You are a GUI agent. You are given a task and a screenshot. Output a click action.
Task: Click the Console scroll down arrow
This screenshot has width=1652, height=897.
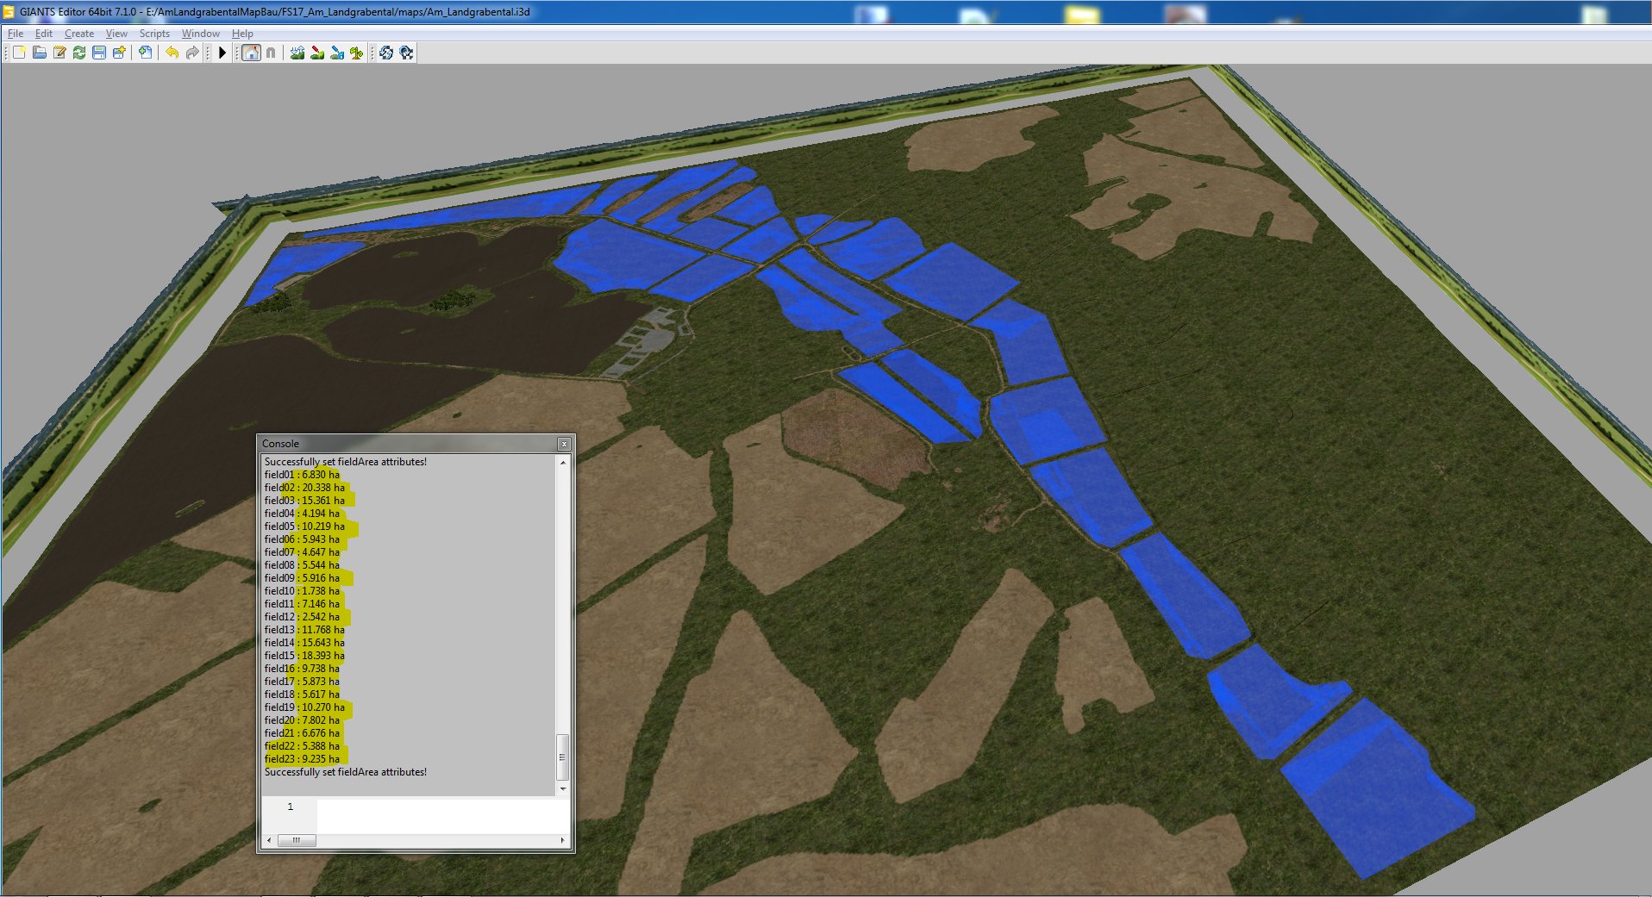click(563, 788)
